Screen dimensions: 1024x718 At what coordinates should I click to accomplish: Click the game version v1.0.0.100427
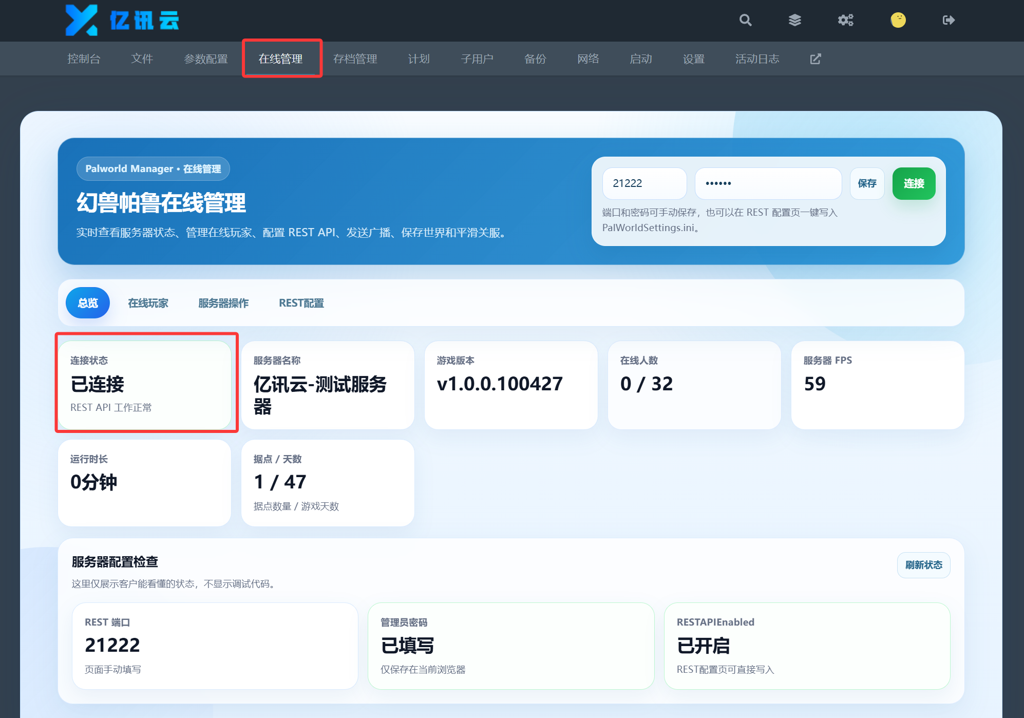[x=500, y=384]
